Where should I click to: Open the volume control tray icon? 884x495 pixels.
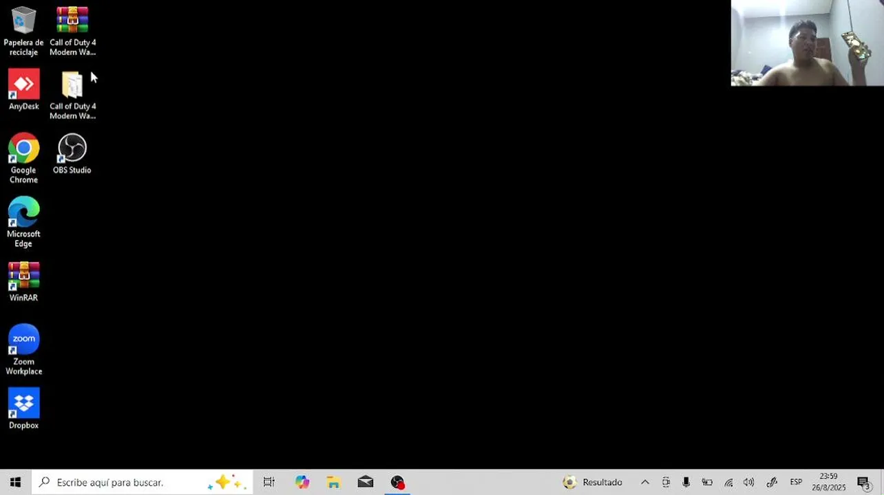click(749, 482)
